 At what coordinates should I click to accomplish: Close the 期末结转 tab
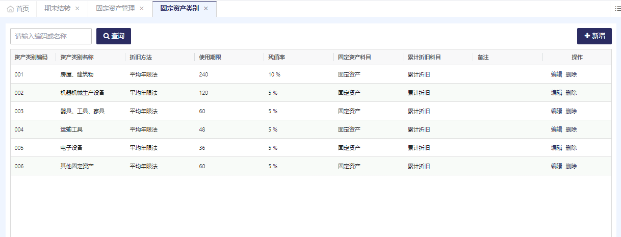77,9
